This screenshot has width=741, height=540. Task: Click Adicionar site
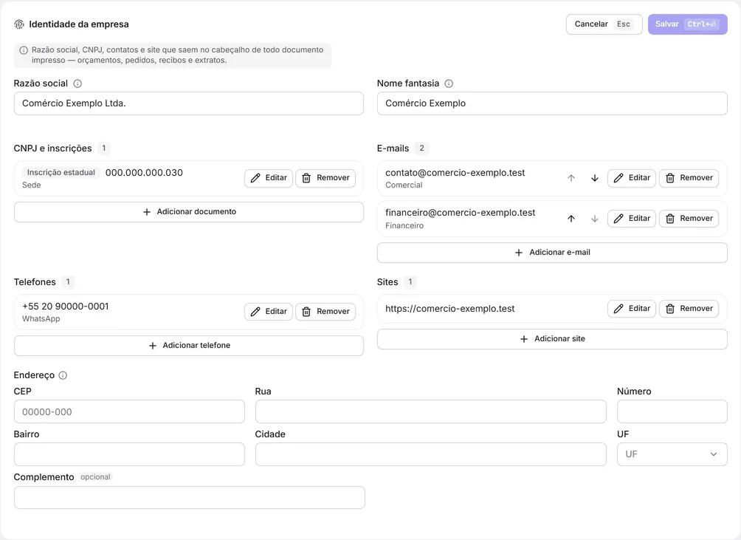point(552,339)
